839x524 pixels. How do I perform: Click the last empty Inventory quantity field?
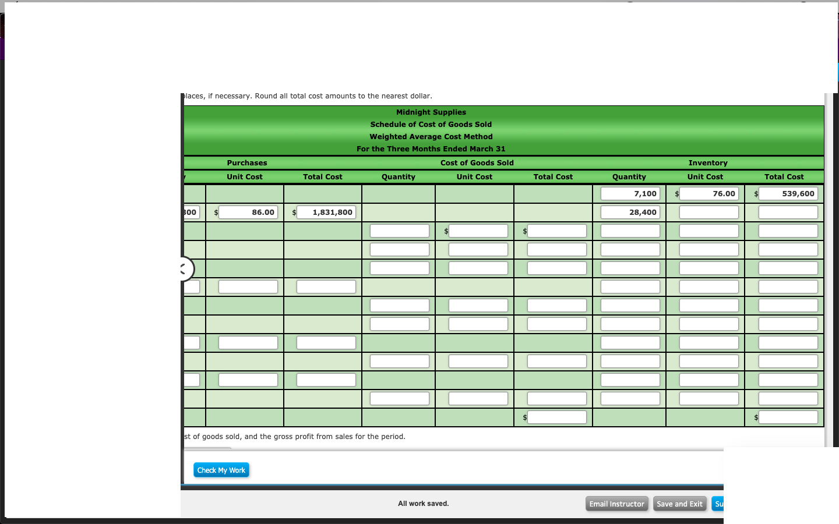[629, 398]
